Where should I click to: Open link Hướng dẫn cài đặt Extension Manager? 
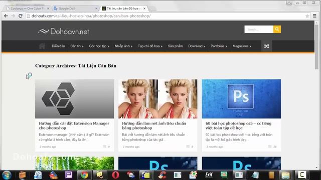point(74,125)
